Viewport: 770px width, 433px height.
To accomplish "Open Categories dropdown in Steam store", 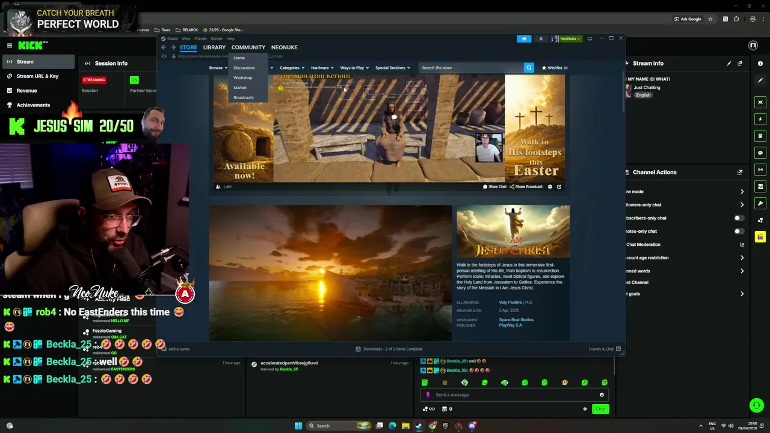I will click(x=292, y=68).
